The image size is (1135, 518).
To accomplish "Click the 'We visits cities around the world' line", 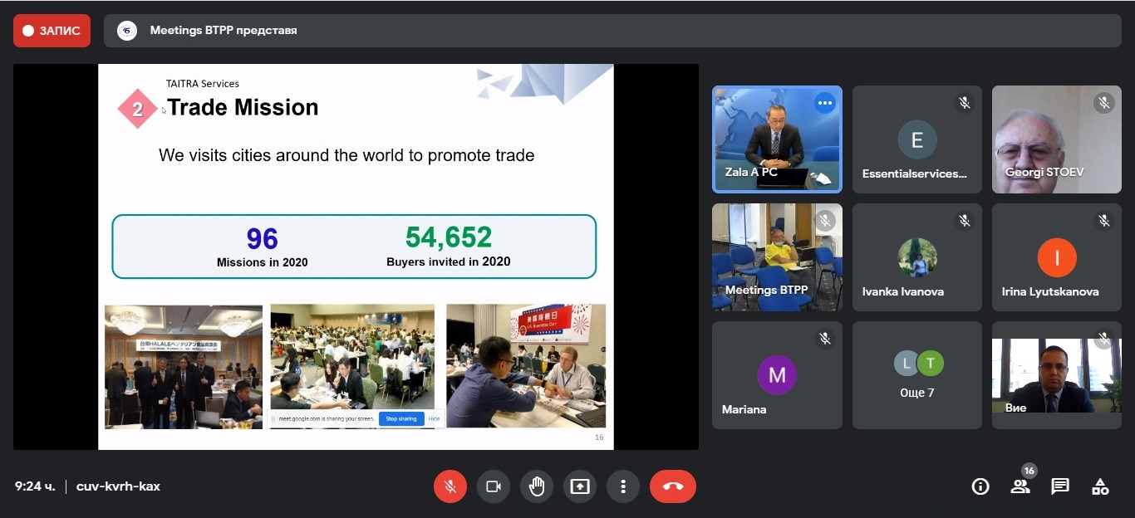I will (x=346, y=155).
